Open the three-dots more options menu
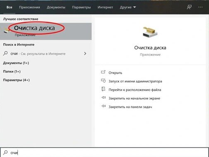Image resolution: width=209 pixels, height=157 pixels. click(200, 7)
